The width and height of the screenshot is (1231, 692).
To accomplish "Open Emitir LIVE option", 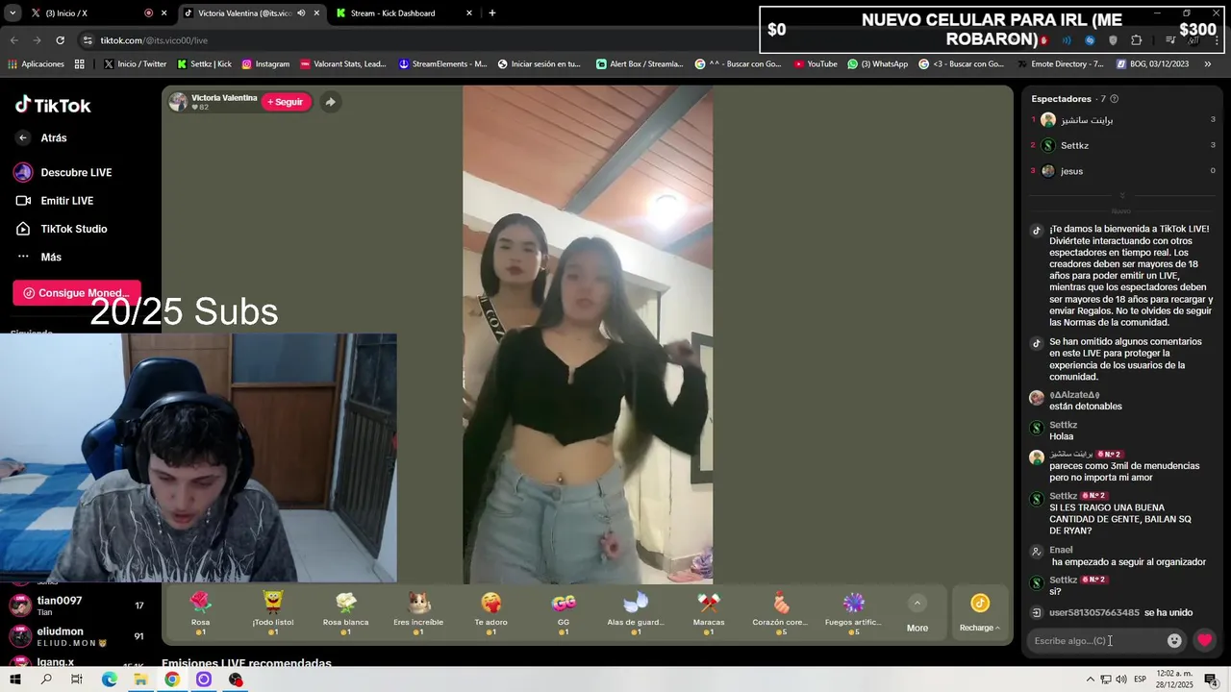I will [x=55, y=201].
